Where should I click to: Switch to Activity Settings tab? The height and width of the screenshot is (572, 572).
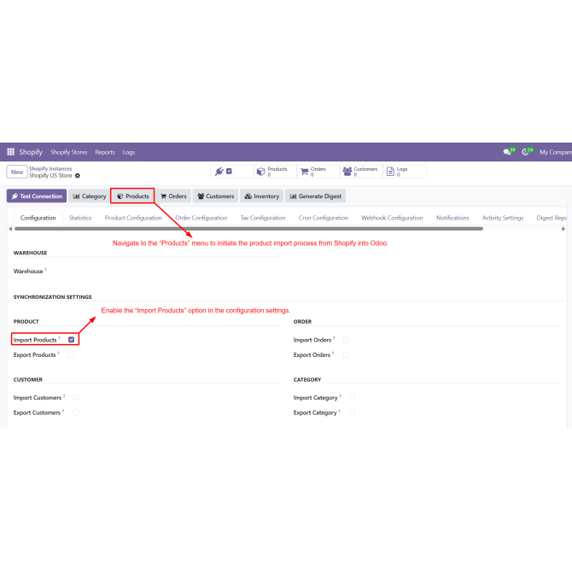point(503,218)
